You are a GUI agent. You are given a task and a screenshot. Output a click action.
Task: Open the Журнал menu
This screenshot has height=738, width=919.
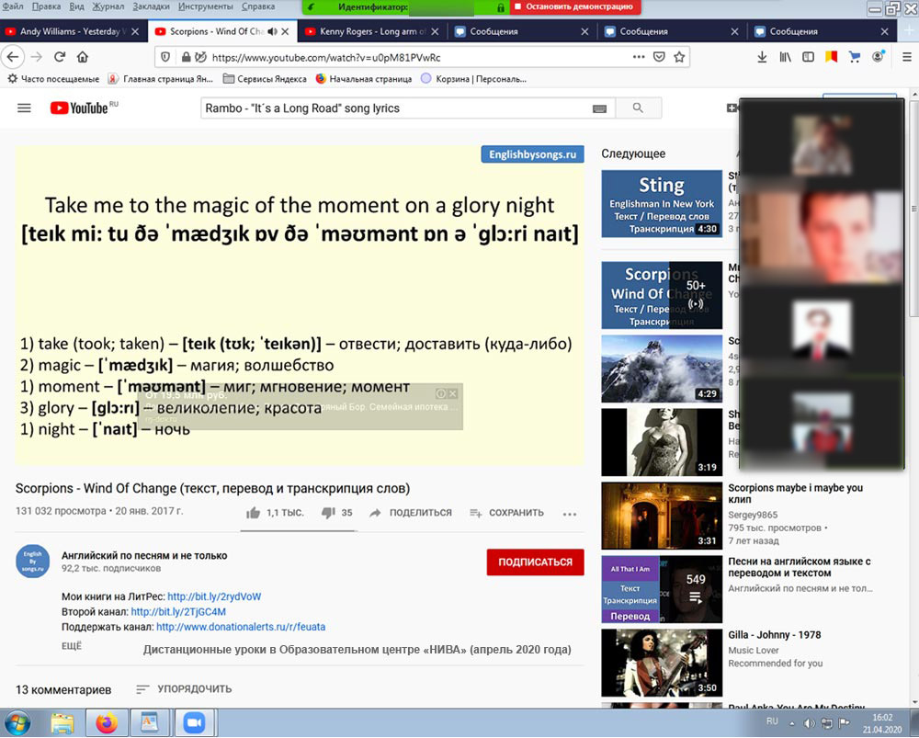click(108, 6)
